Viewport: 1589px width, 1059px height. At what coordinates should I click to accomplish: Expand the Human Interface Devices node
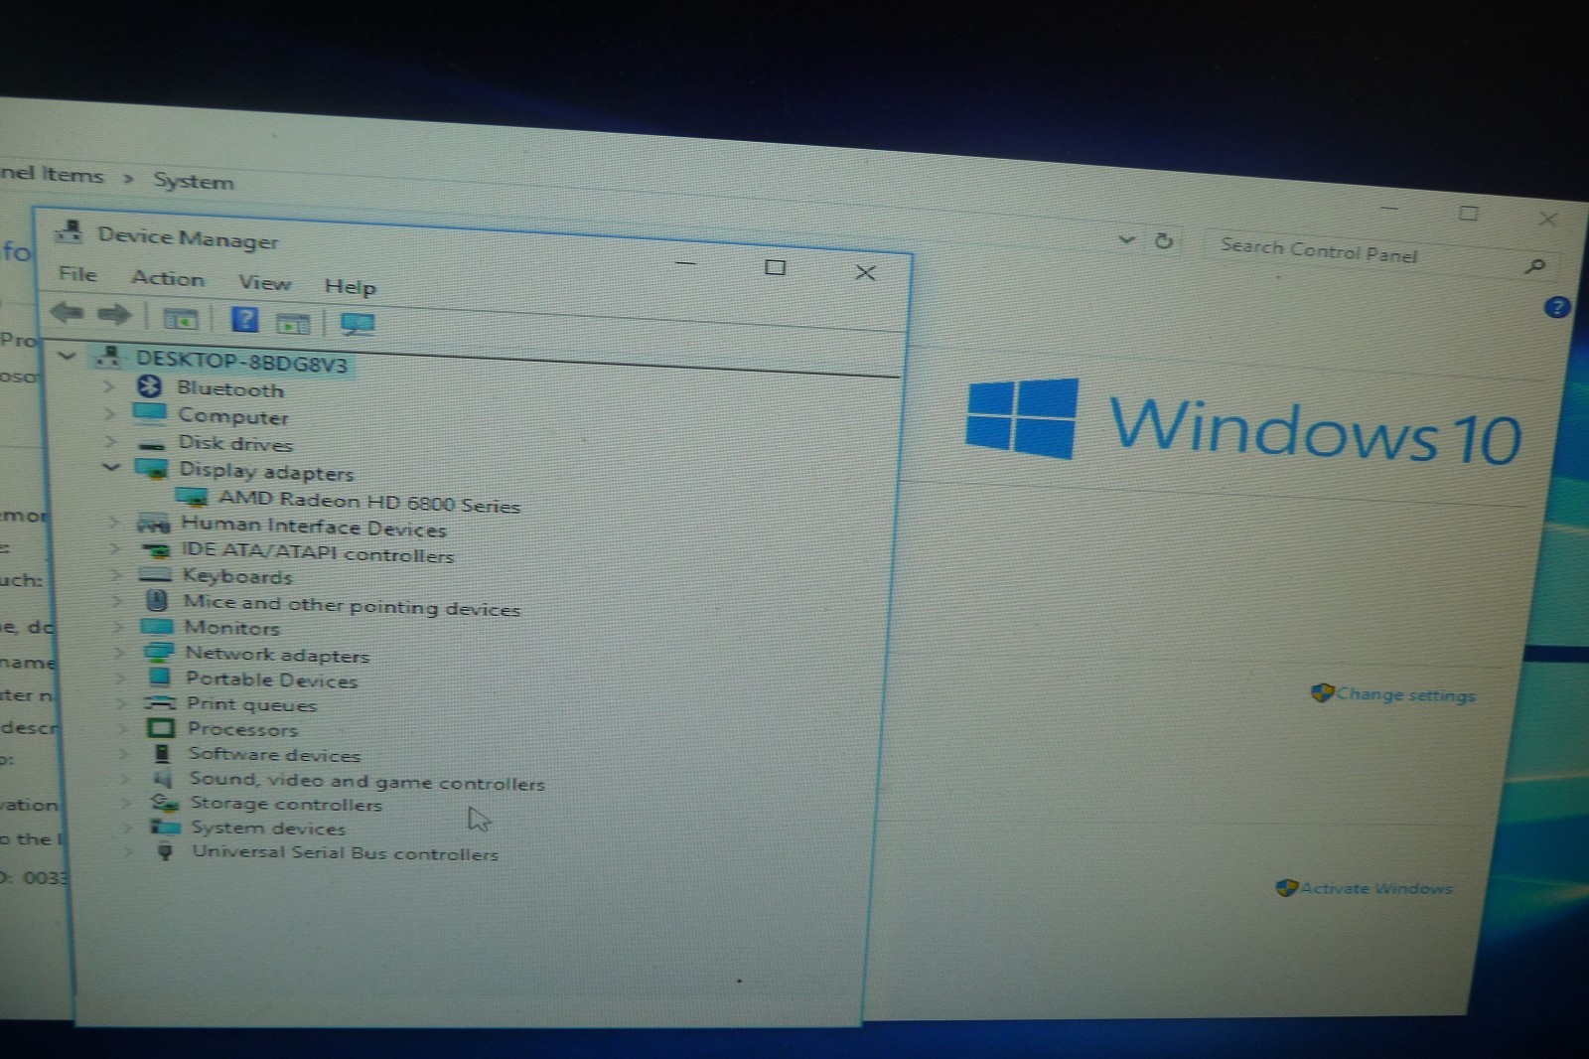[x=114, y=521]
